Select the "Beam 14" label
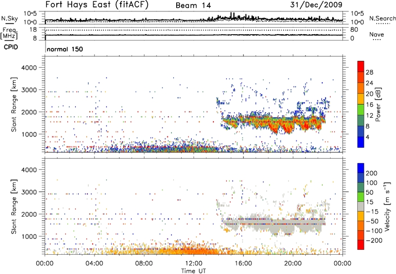The height and width of the screenshot is (274, 396). [193, 5]
